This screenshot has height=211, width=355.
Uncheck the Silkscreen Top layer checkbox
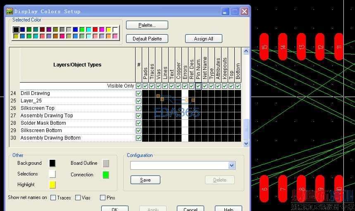(138, 108)
